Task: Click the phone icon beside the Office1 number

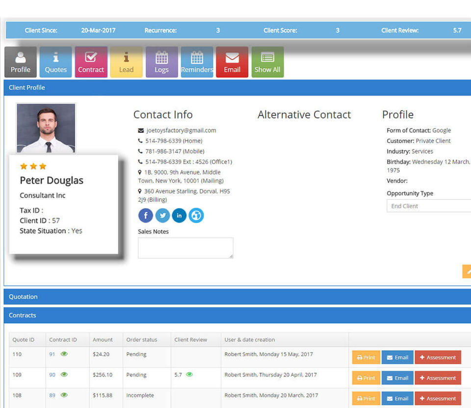Action: pos(140,162)
